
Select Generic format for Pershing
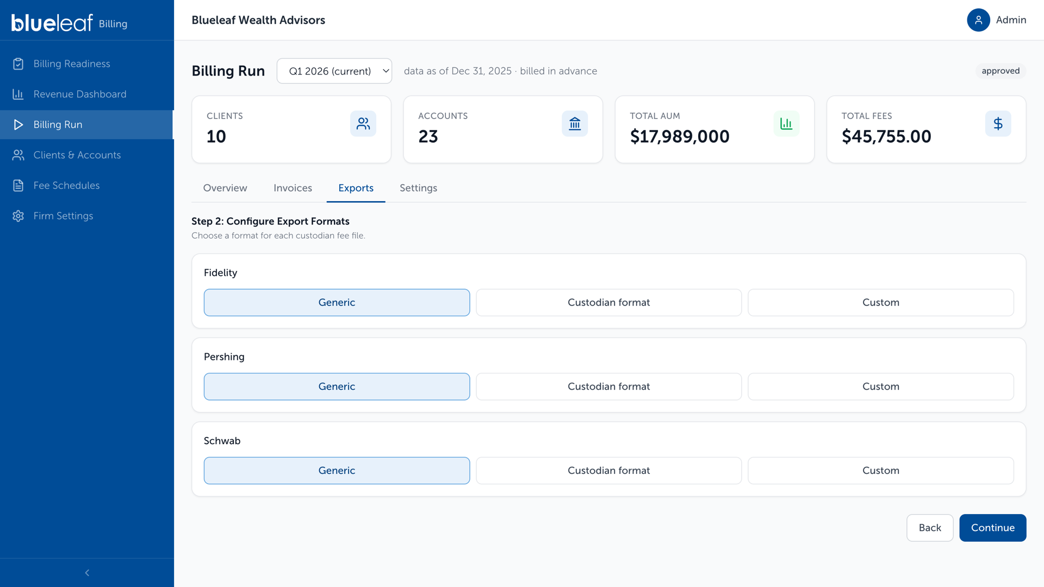point(337,386)
